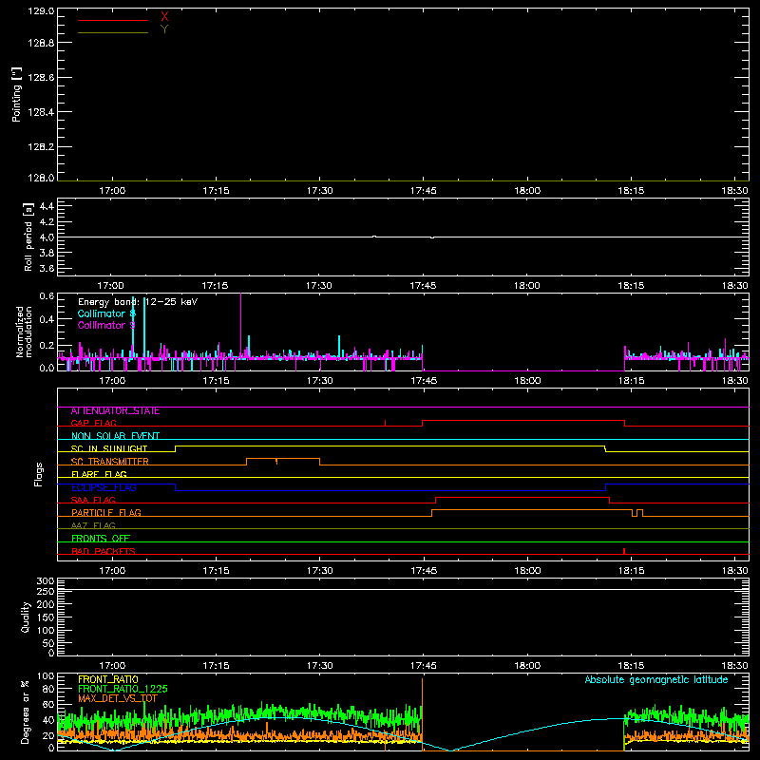Click the tall orange MAX_DET_VS_TOT spike at 17:45
The width and height of the screenshot is (760, 760).
(422, 712)
